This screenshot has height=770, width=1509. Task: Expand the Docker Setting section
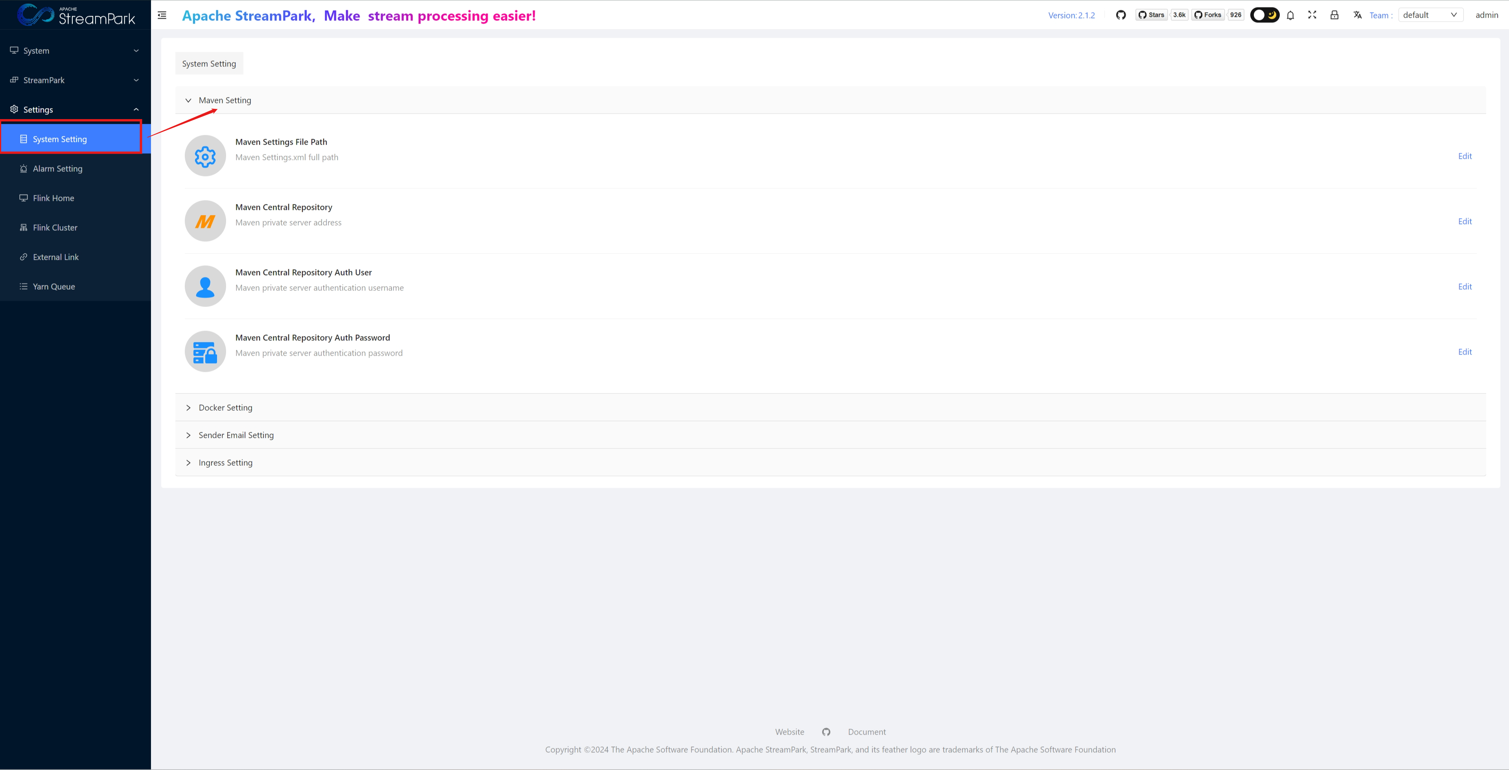pyautogui.click(x=226, y=408)
